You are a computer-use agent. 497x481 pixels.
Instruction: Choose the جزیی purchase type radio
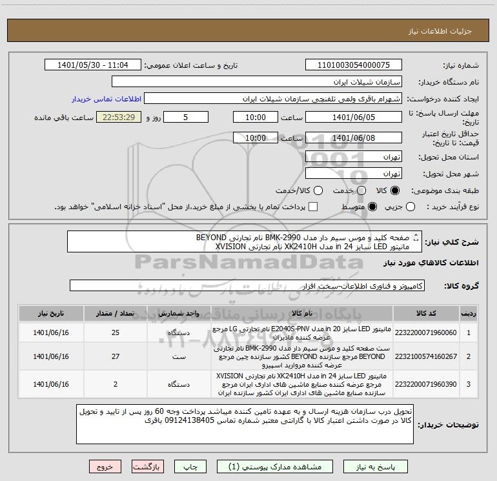pos(411,207)
